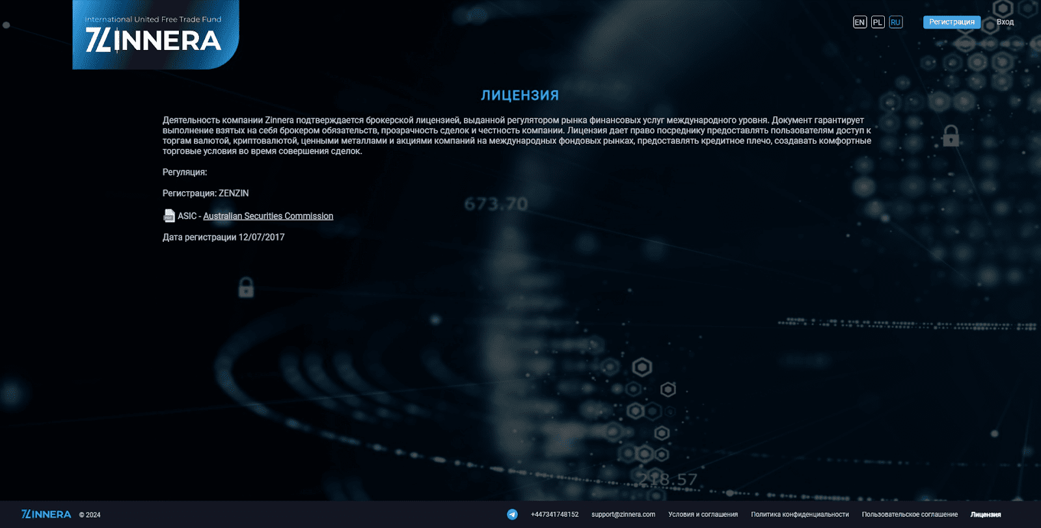Click the PDF document icon beside ASIC
This screenshot has width=1041, height=528.
point(169,216)
